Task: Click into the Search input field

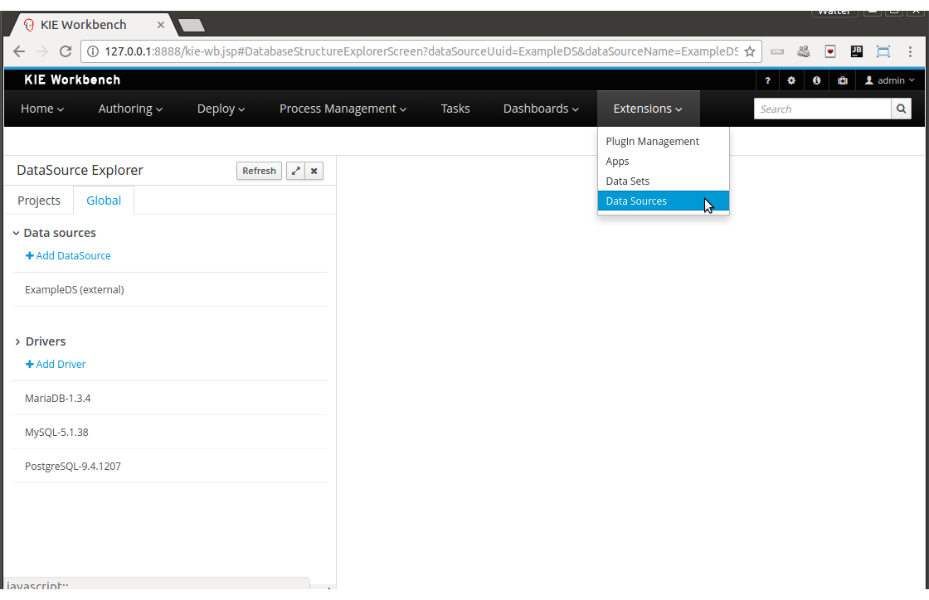Action: point(821,109)
